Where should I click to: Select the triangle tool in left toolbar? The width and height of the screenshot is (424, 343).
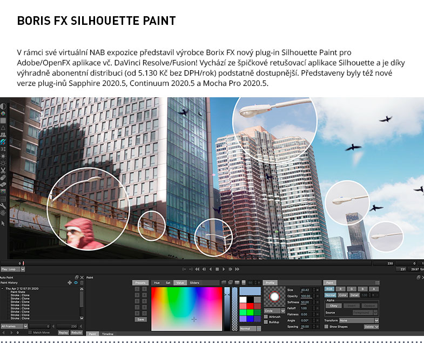(3, 127)
